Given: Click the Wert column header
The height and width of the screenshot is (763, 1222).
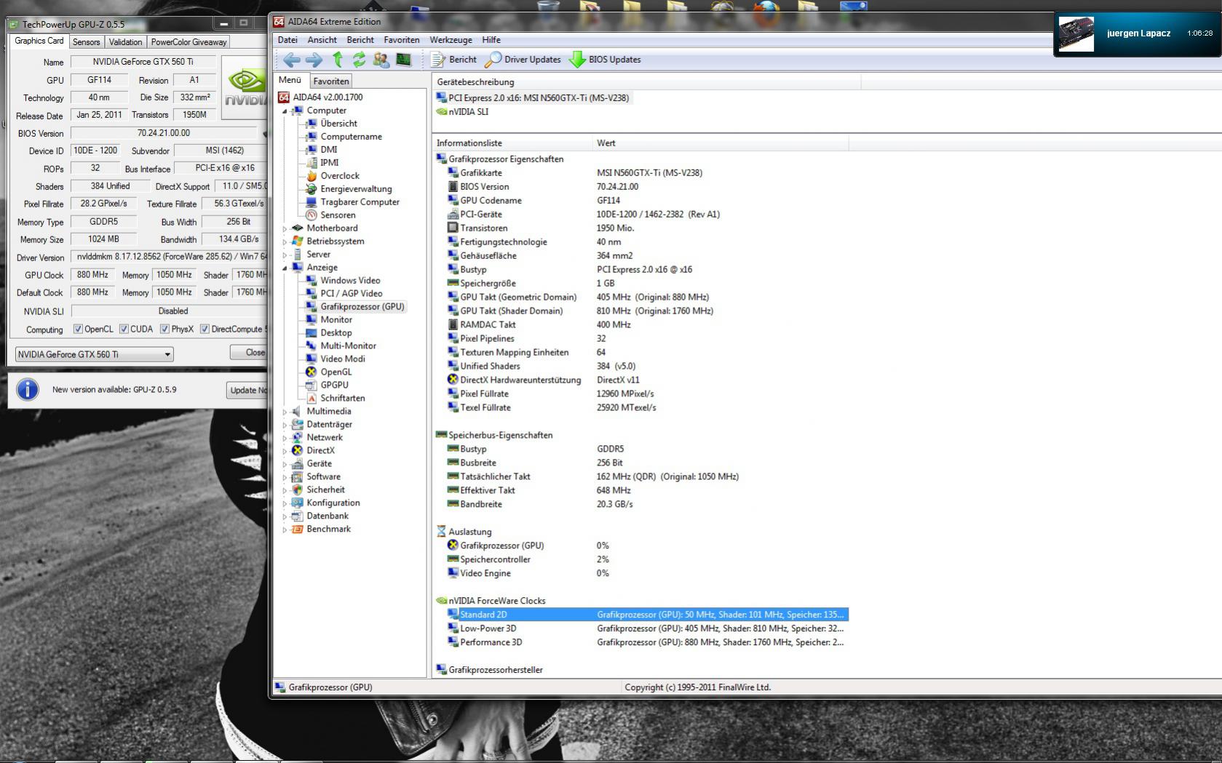Looking at the screenshot, I should 721,143.
